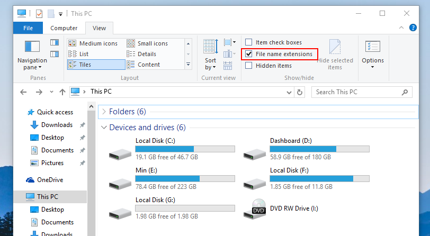This screenshot has height=236, width=430.
Task: Switch to Details layout
Action: tap(142, 54)
